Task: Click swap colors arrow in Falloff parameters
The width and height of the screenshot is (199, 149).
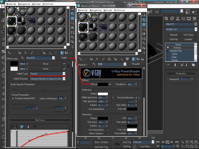Action: [68, 66]
